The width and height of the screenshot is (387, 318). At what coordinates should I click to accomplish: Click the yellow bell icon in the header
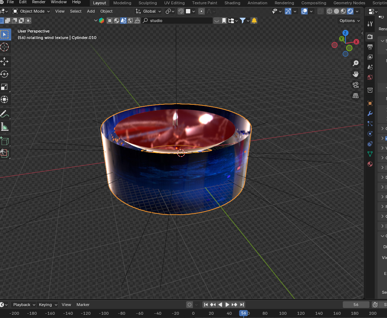click(254, 21)
